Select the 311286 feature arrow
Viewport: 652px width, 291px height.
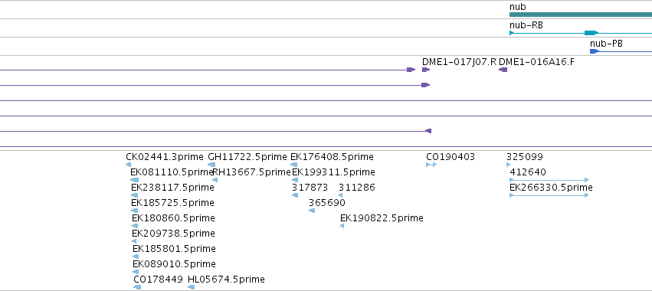340,195
